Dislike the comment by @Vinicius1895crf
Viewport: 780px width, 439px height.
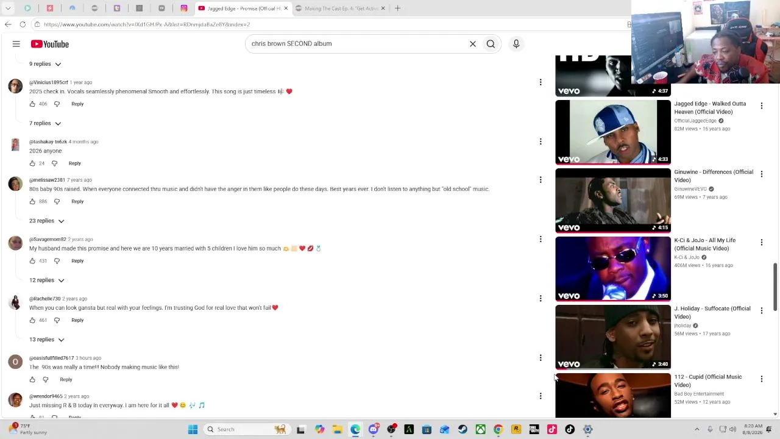coord(57,104)
